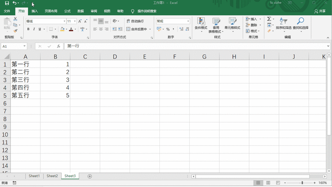Click the column D header
Screen dimensions: 332x187
click(x=115, y=56)
